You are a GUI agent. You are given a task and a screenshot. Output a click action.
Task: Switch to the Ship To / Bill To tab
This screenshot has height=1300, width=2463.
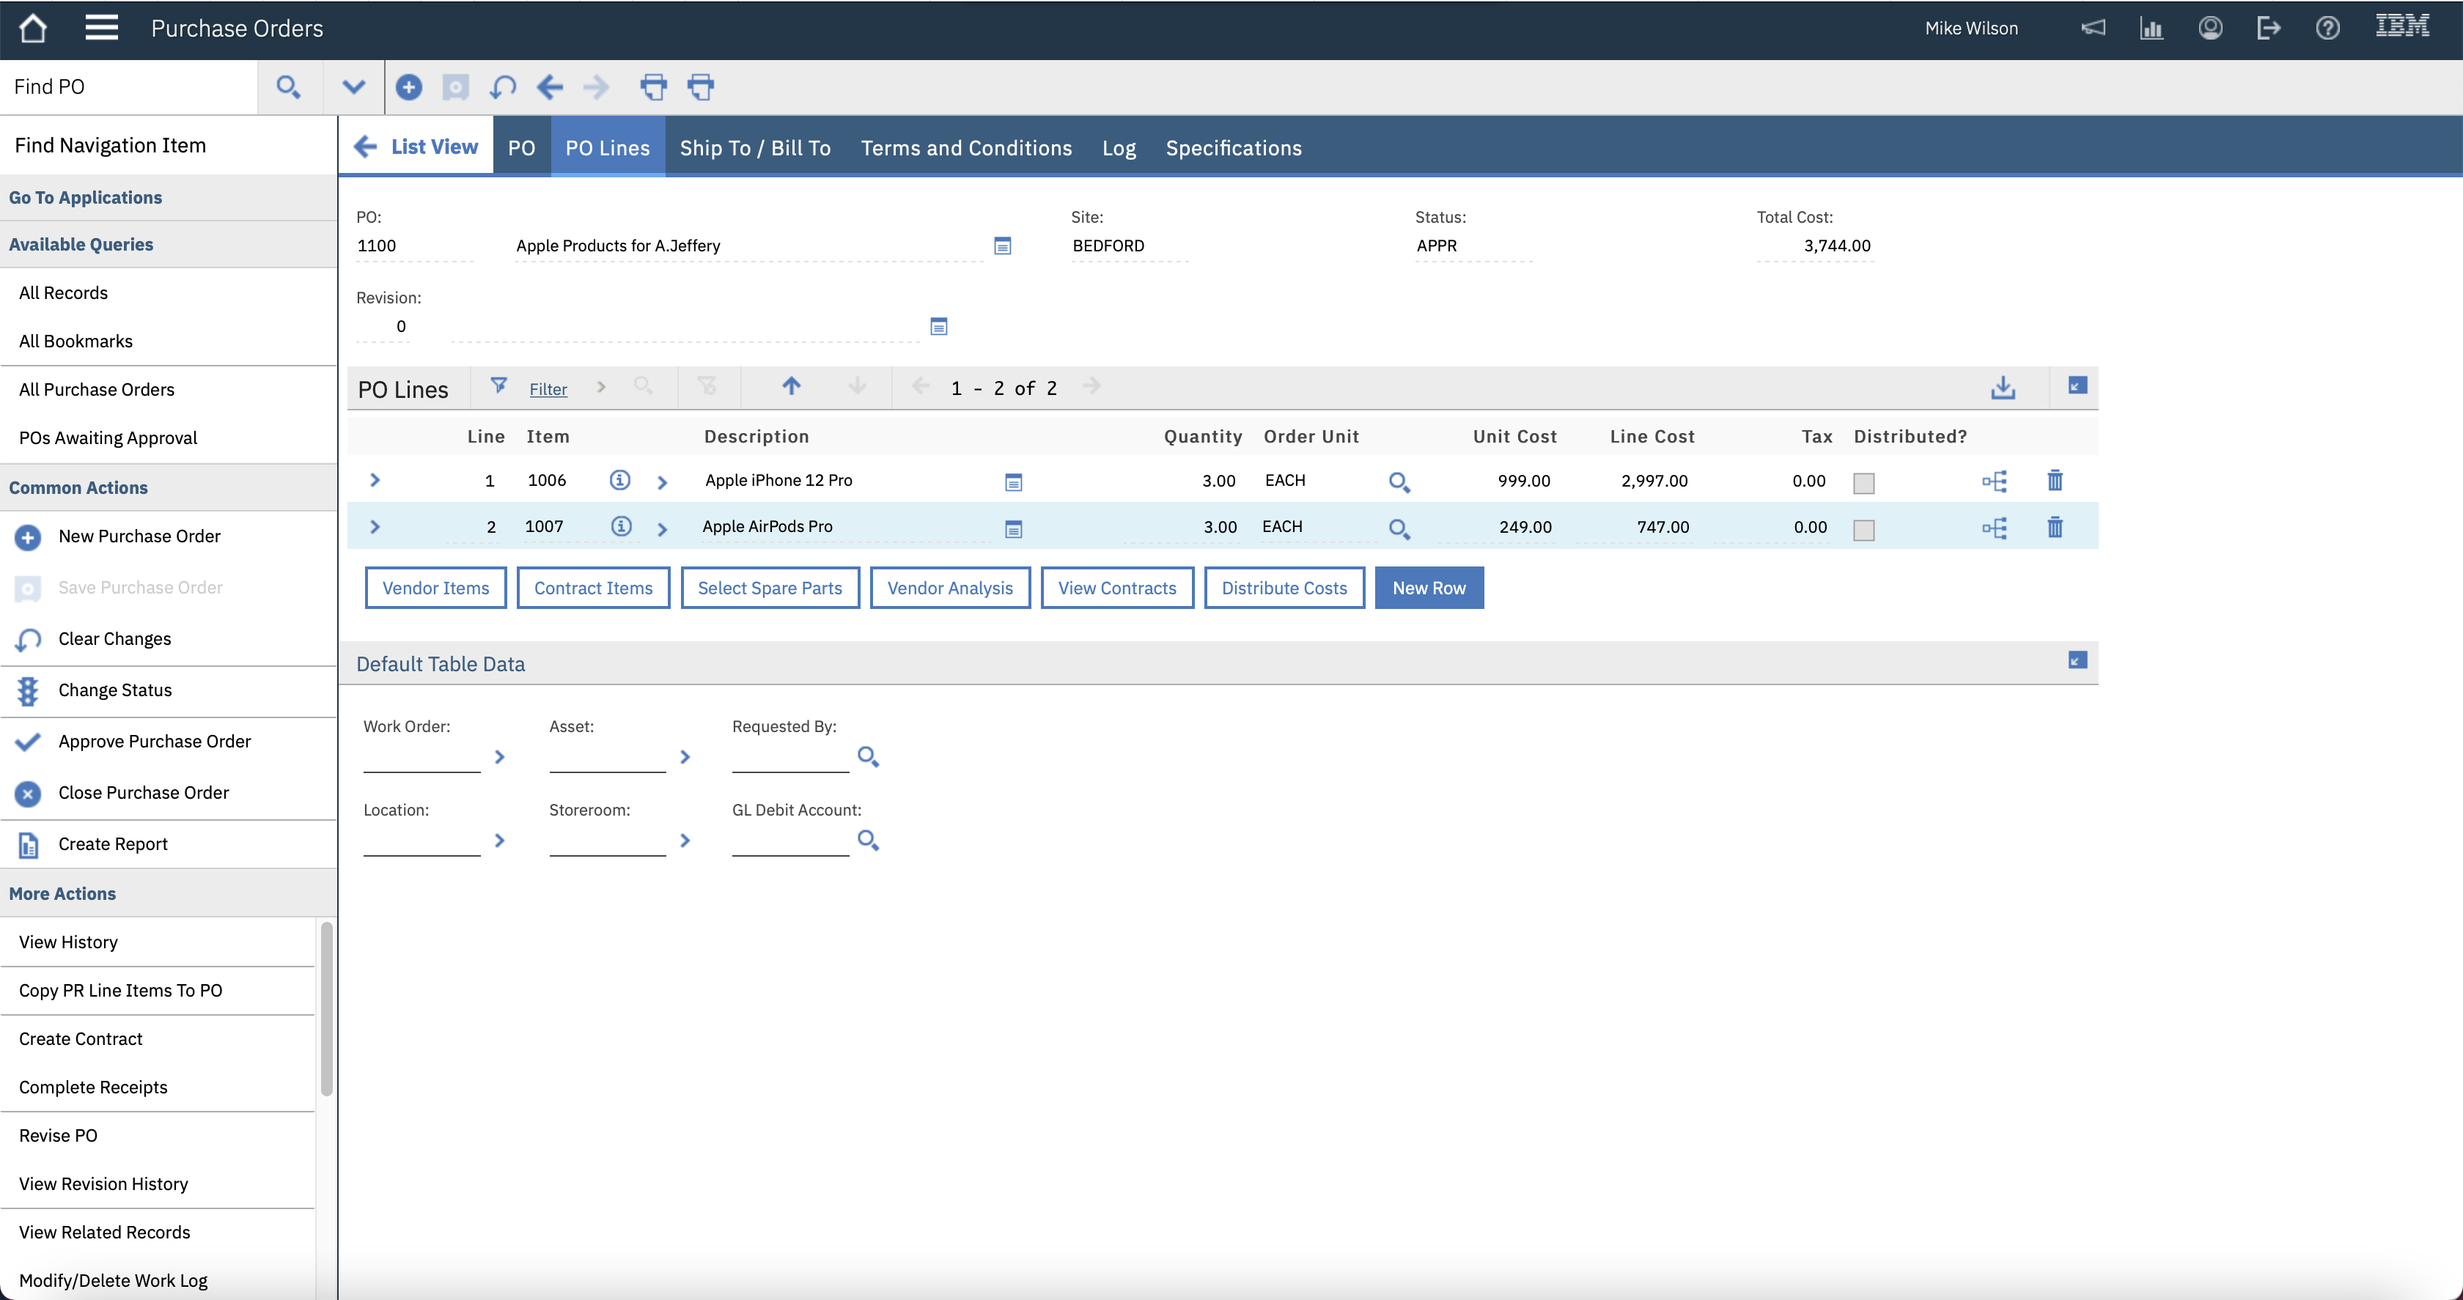pyautogui.click(x=754, y=148)
